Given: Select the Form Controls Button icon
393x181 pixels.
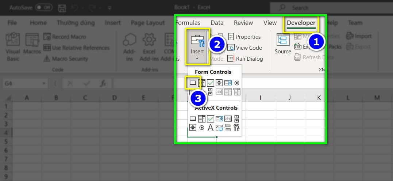Looking at the screenshot, I should (193, 83).
